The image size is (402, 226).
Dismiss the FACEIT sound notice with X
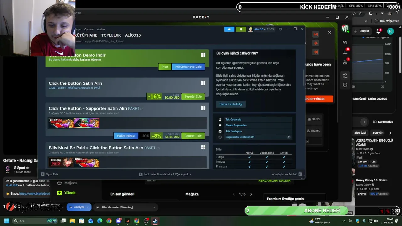coord(329,33)
